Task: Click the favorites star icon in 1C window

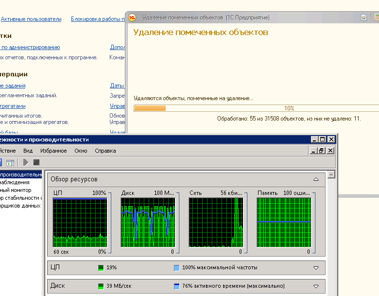Action: (364, 17)
